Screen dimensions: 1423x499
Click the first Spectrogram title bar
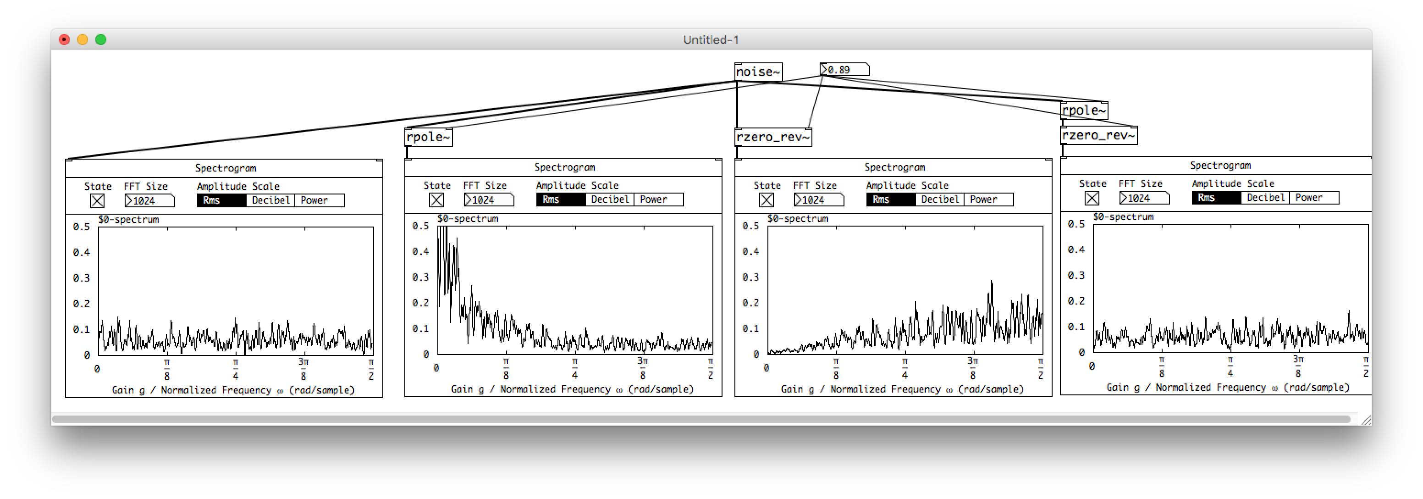224,168
